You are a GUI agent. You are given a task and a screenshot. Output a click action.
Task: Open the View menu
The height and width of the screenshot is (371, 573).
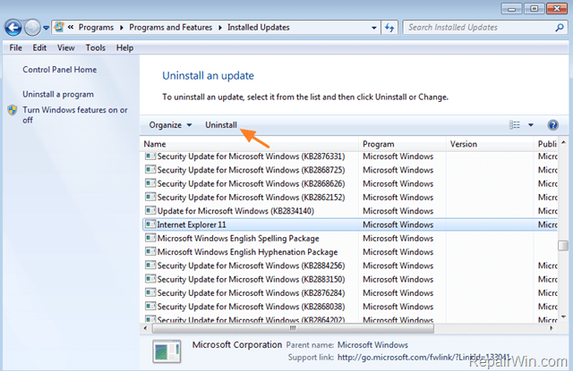65,47
